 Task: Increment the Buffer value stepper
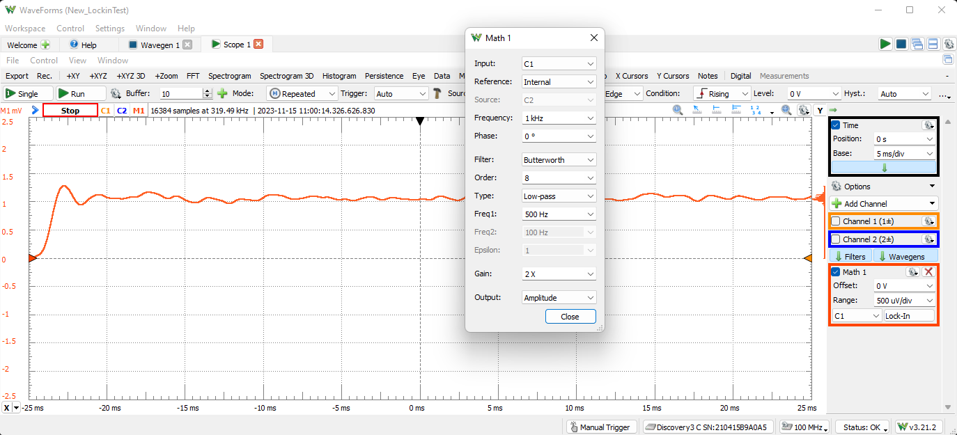[x=208, y=90]
